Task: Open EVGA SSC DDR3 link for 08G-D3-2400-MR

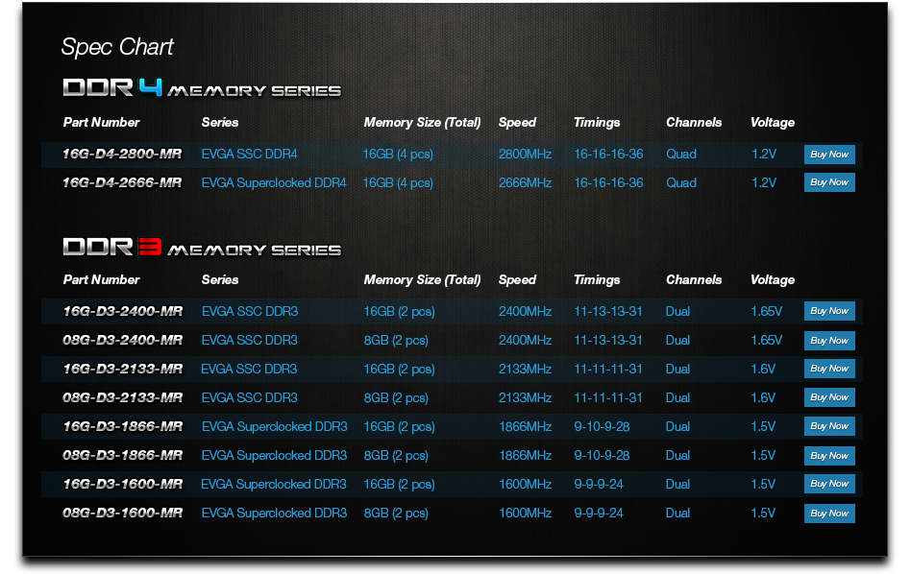Action: pos(249,340)
